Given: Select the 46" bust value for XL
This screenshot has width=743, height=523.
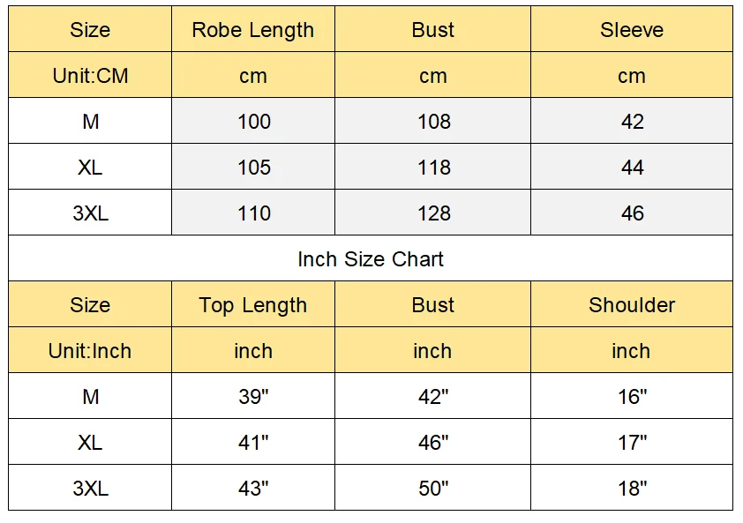Looking at the screenshot, I should [x=432, y=442].
